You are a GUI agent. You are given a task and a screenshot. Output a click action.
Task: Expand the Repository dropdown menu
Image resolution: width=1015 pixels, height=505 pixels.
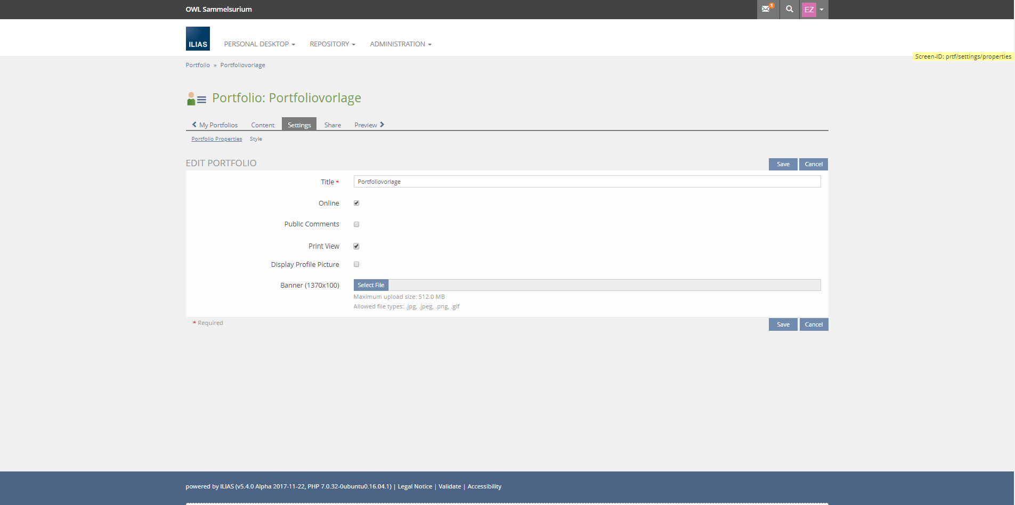tap(332, 44)
